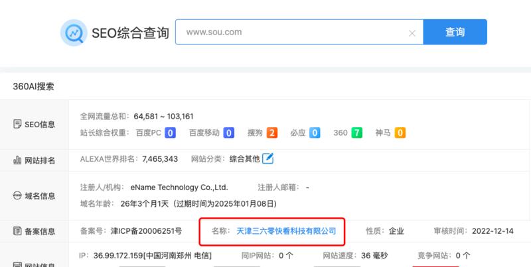
Task: Click the 百度PC weight badge
Action: point(170,133)
